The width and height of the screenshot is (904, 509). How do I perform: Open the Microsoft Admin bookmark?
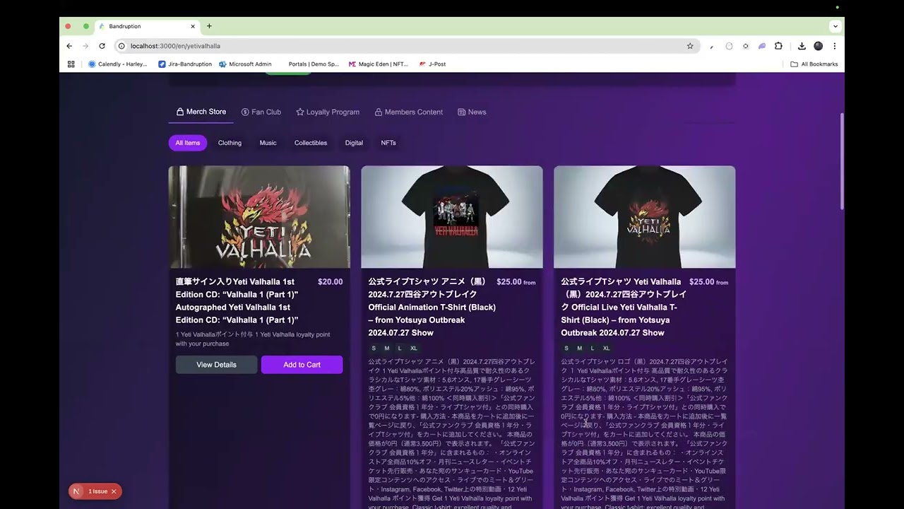click(x=245, y=64)
